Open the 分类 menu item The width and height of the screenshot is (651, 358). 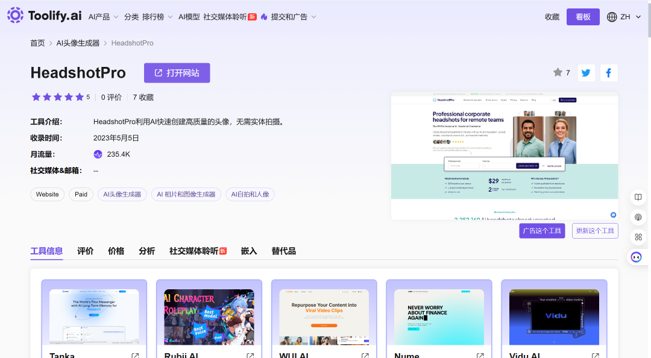click(x=131, y=17)
